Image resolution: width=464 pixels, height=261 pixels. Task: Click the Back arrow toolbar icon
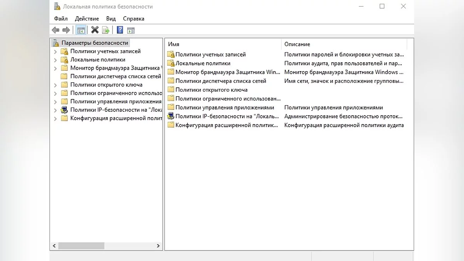[x=56, y=30]
